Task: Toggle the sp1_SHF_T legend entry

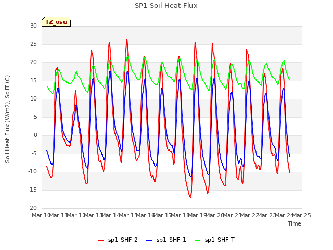Action: [214, 240]
